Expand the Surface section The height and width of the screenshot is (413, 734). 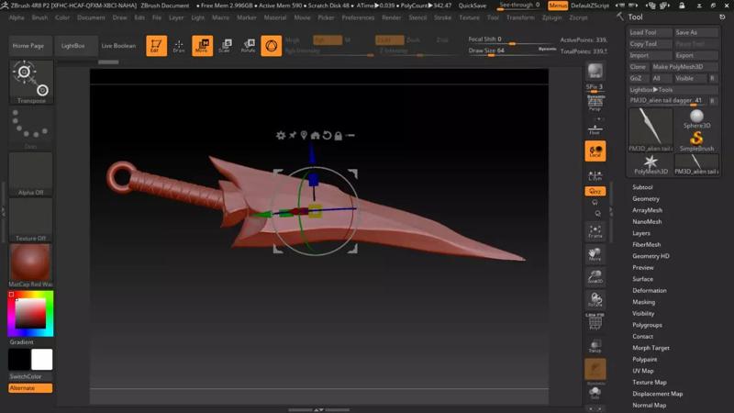[x=642, y=279]
